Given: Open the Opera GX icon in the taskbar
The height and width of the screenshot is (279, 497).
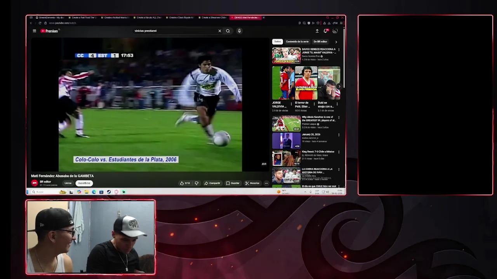Looking at the screenshot, I should [116, 192].
